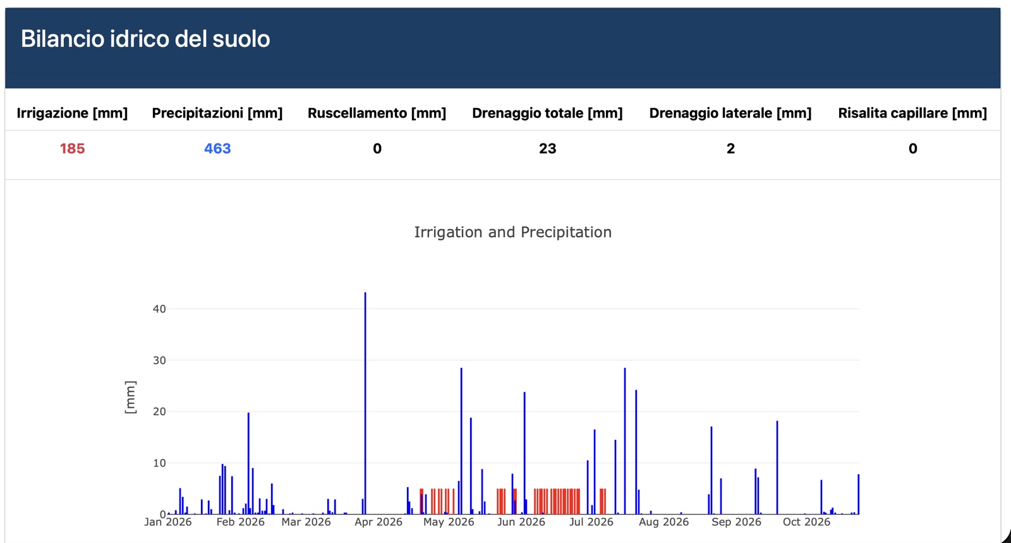Click the Apr 2026 x-axis label
Screen dimensions: 1011x543
tap(378, 522)
